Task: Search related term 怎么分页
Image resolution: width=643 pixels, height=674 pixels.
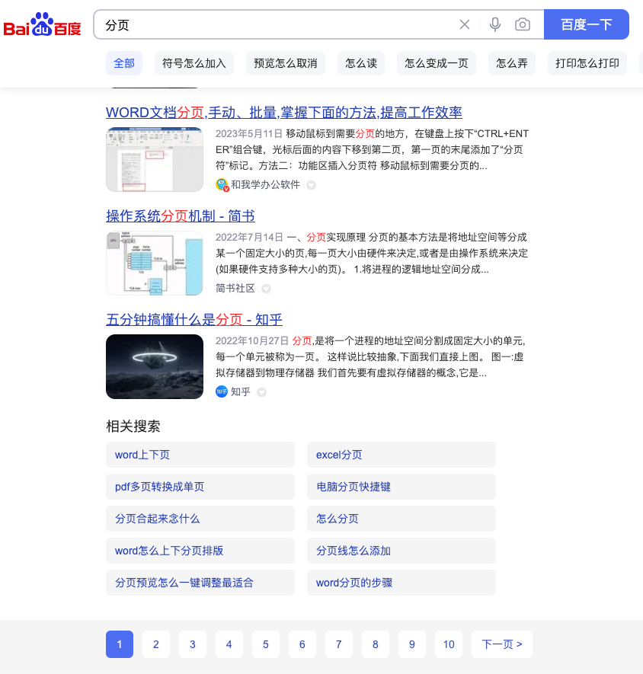Action: pyautogui.click(x=401, y=519)
